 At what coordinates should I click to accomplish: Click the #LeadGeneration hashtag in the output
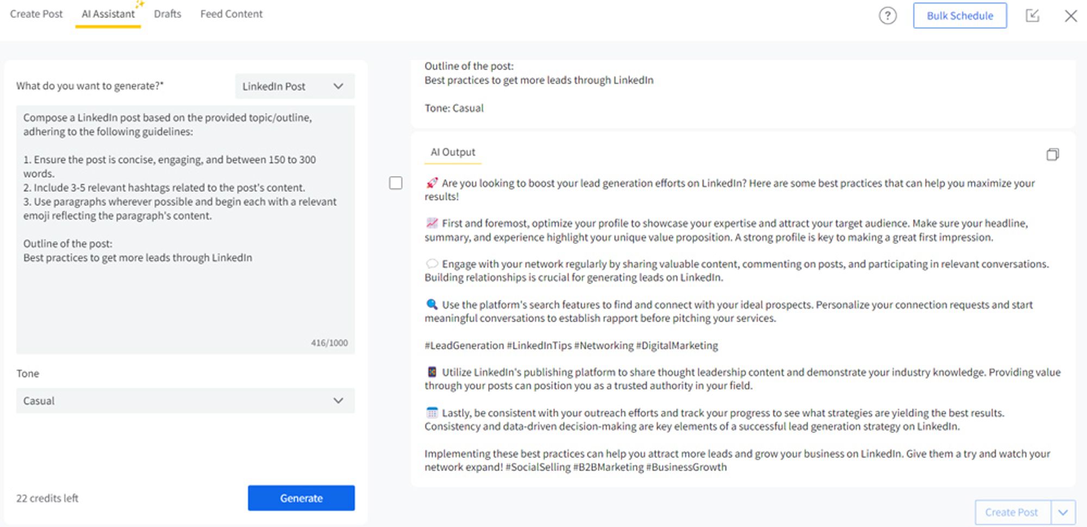[464, 346]
